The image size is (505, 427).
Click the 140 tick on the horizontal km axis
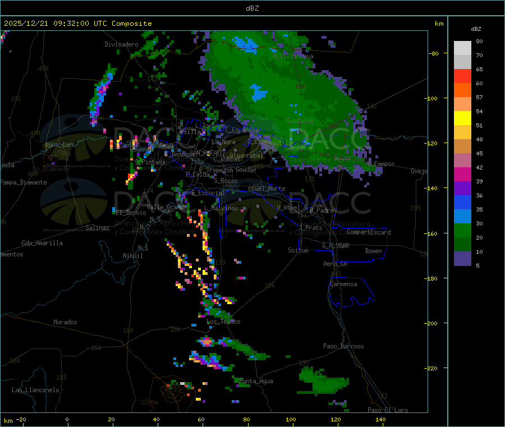[380, 419]
